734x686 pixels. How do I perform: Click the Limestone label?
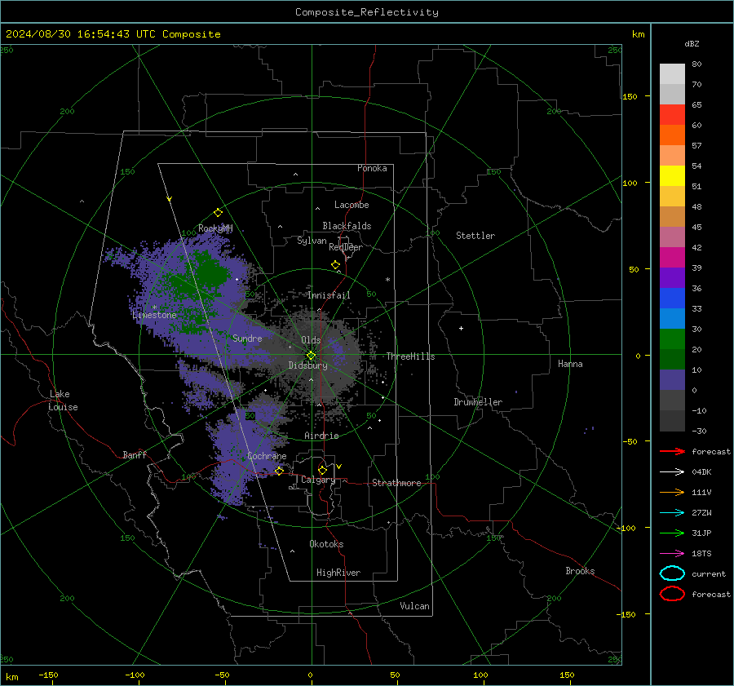click(154, 315)
